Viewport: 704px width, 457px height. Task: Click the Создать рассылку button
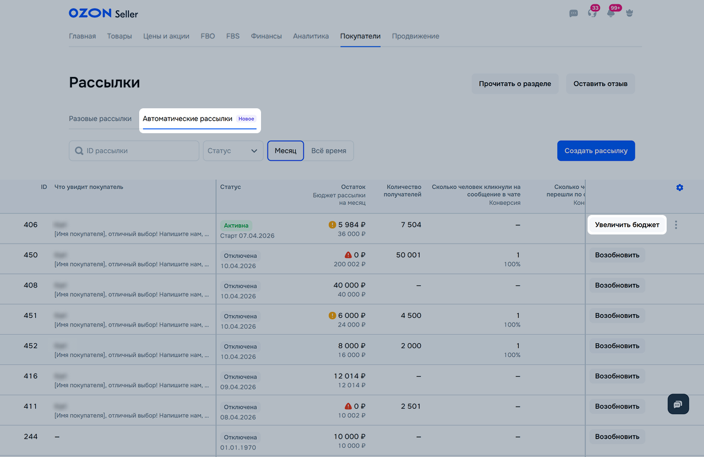point(596,151)
